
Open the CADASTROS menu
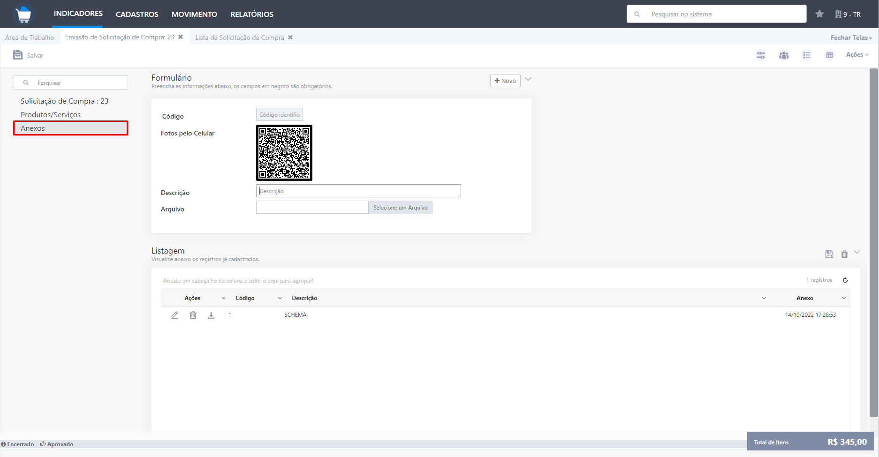(x=137, y=15)
